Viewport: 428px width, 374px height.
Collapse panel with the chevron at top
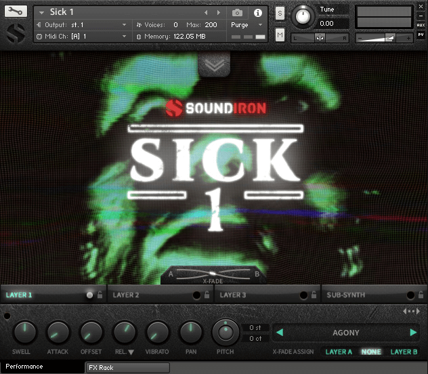pos(214,64)
